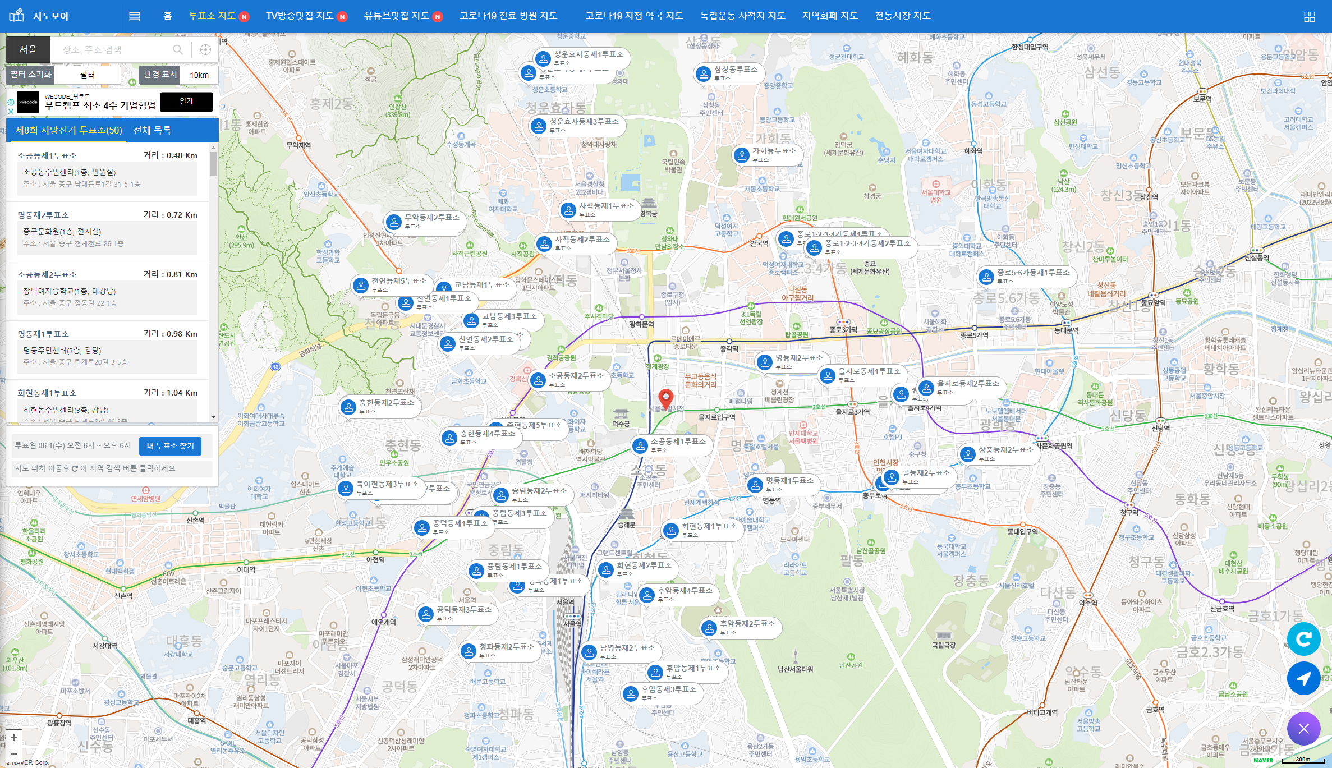Select the 충현동제2투표소 marker
Image resolution: width=1332 pixels, height=768 pixels.
(x=380, y=406)
